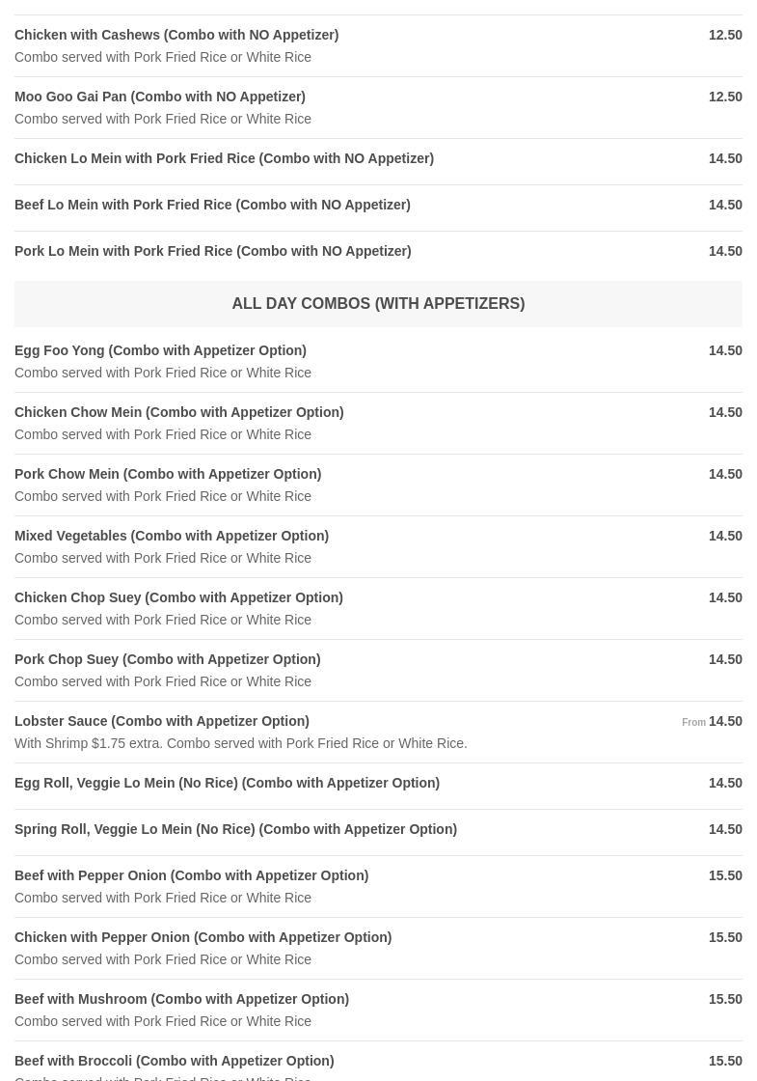
Task: Choose Chicken Lo Mein with Pork Fried Rice
Action: (x=224, y=159)
